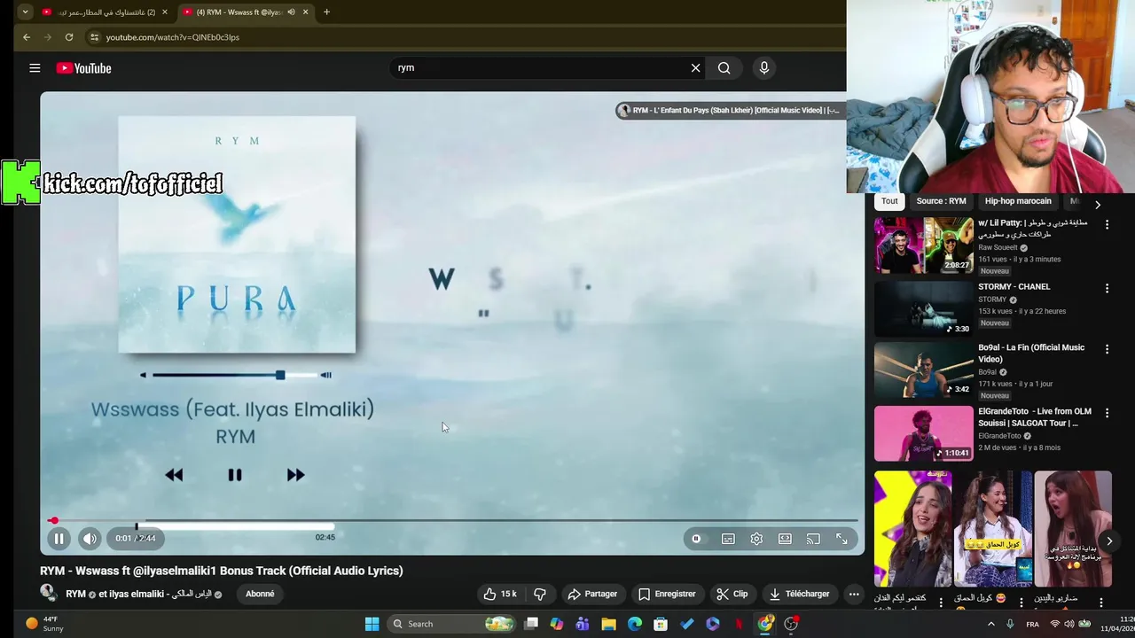Image resolution: width=1135 pixels, height=638 pixels.
Task: Dislike the video with thumbs-down
Action: pos(540,594)
